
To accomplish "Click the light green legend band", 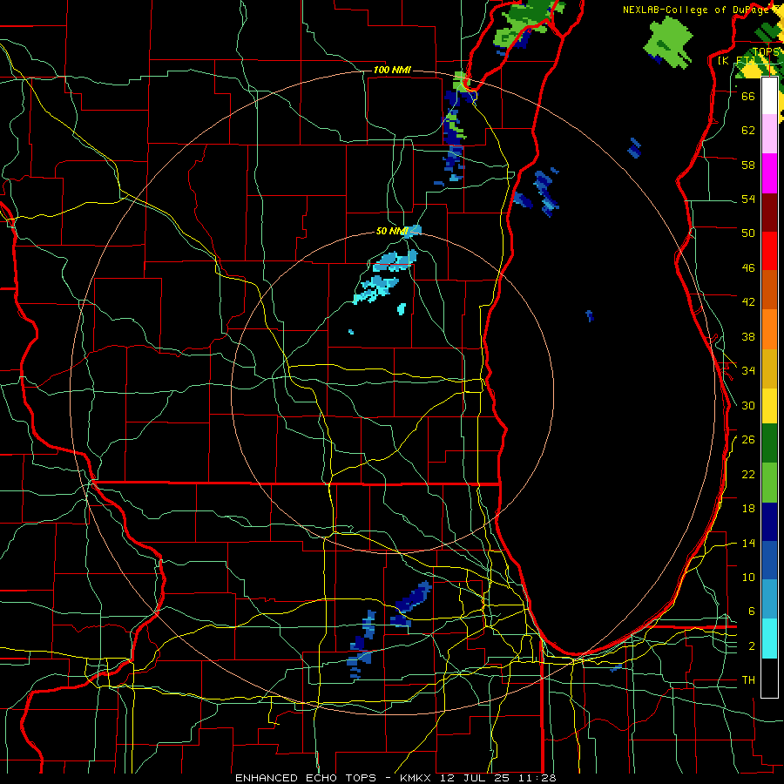I will (x=769, y=483).
